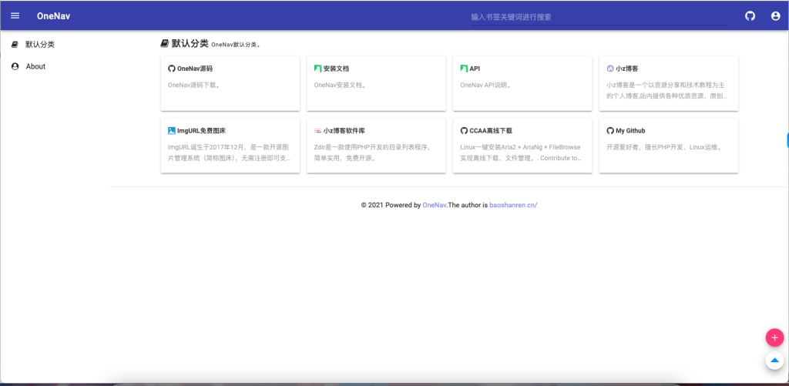Click the OneNav site title
The image size is (789, 386).
click(53, 16)
